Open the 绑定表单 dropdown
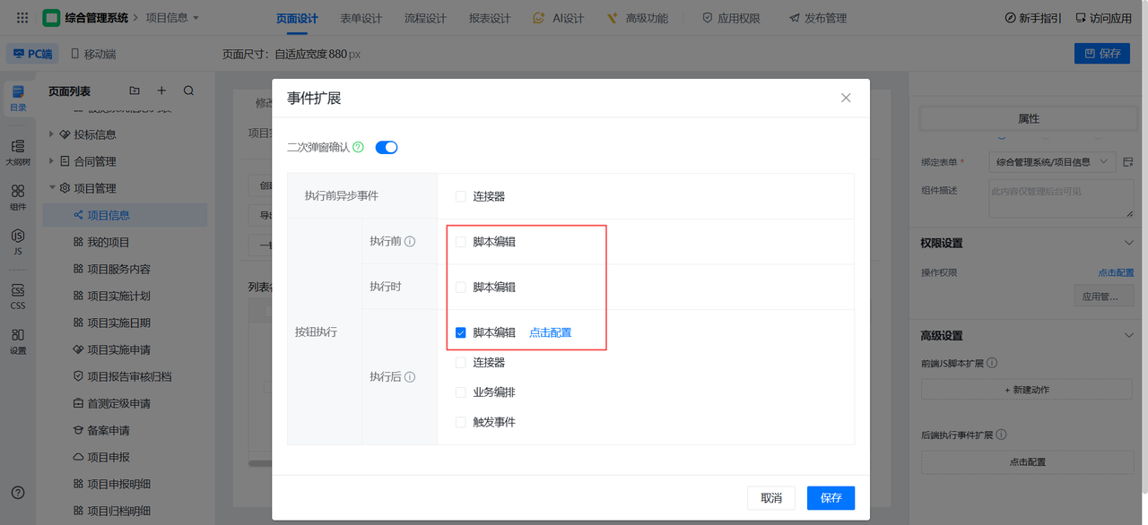1148x525 pixels. click(x=1052, y=162)
